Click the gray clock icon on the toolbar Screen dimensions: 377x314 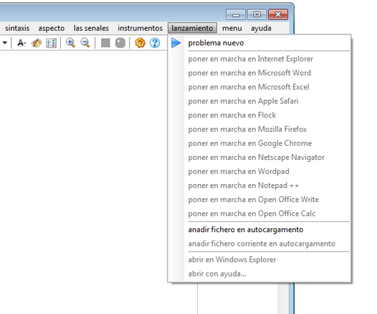pos(119,43)
